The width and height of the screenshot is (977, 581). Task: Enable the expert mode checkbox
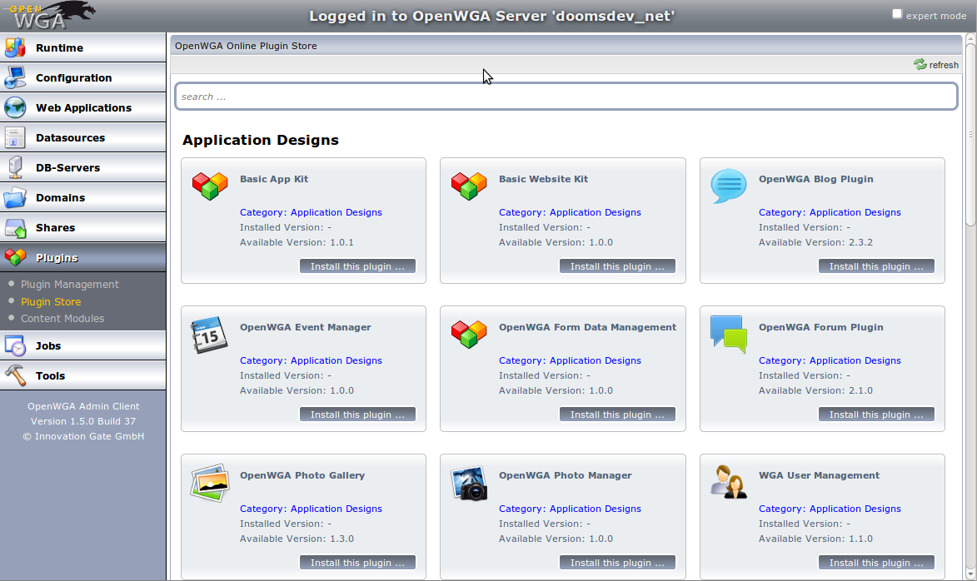point(896,13)
